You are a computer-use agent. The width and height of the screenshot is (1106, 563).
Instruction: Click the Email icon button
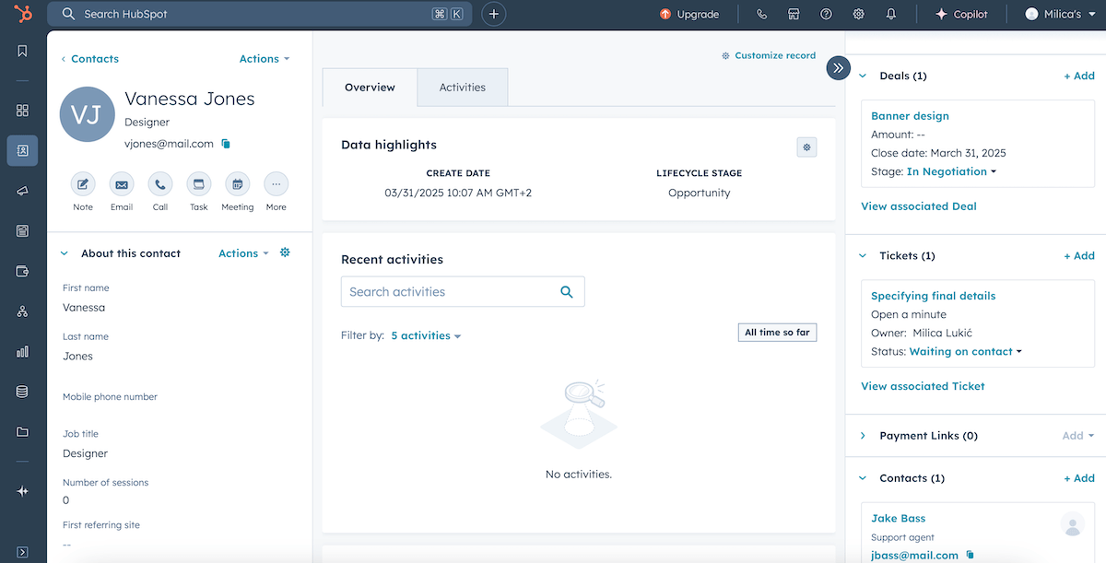click(122, 184)
